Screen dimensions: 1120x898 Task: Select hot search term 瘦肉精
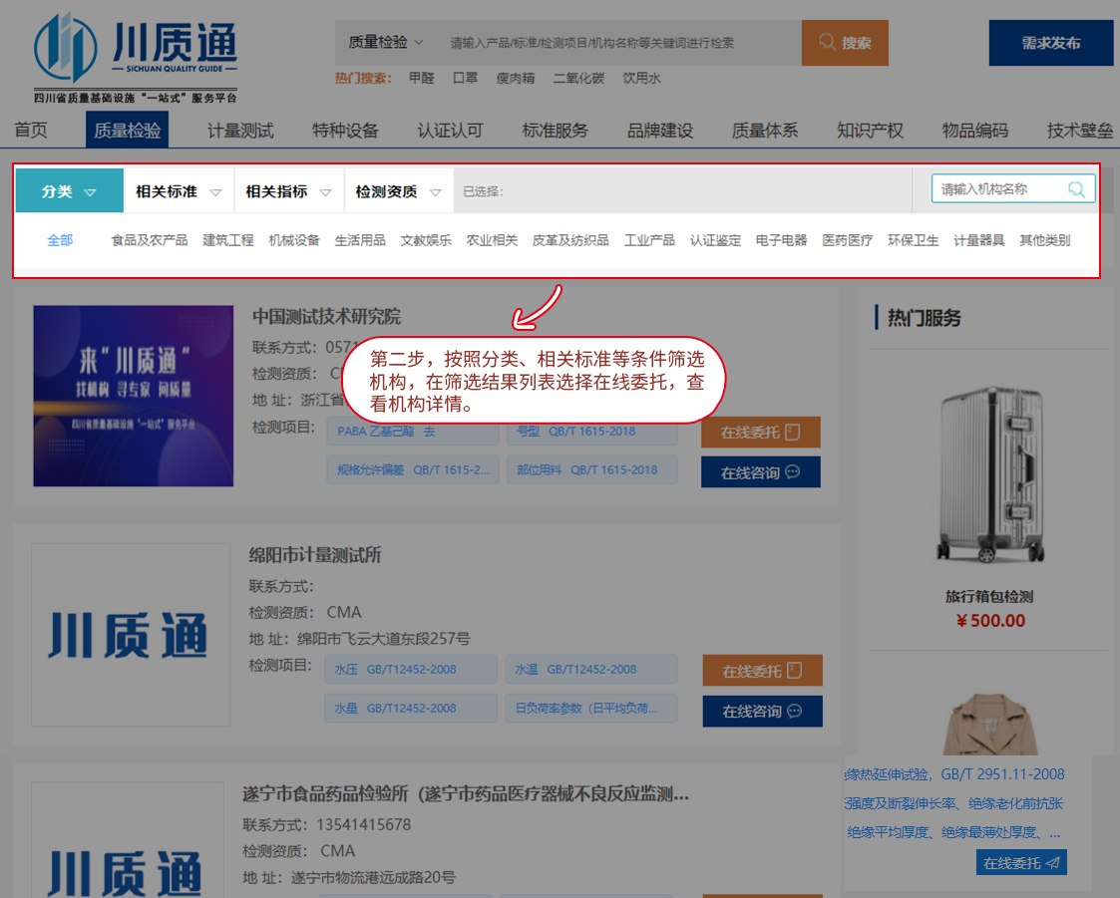(x=516, y=78)
